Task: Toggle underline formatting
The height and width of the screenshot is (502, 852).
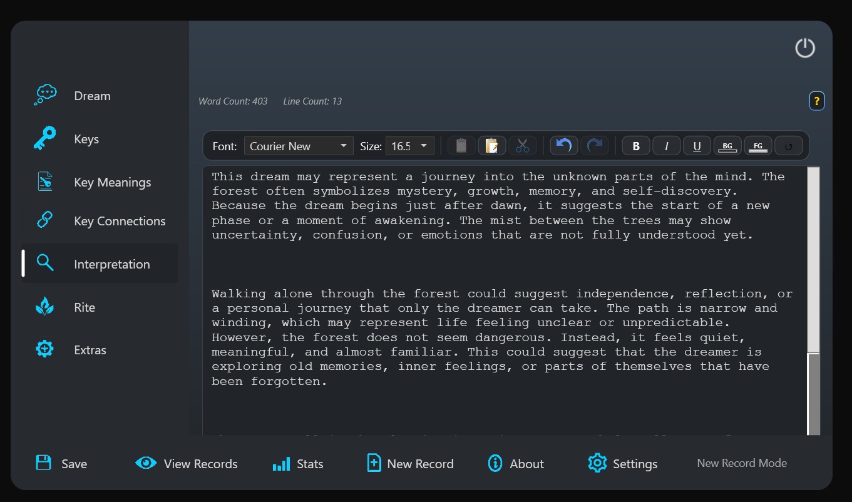Action: 697,146
